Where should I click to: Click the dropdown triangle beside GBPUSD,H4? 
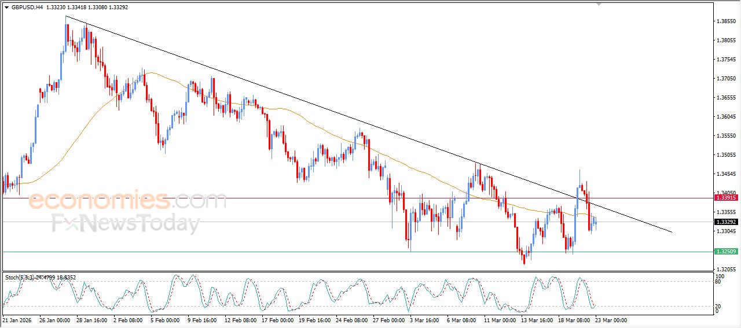coord(6,8)
